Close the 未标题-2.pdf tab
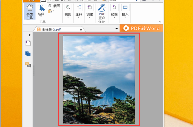The height and width of the screenshot is (127, 193). tap(81, 30)
